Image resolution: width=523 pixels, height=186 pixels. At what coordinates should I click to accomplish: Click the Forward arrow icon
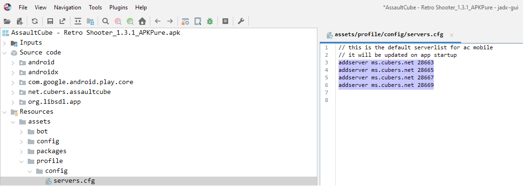click(x=170, y=22)
